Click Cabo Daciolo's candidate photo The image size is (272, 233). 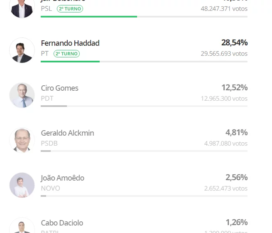click(x=22, y=225)
